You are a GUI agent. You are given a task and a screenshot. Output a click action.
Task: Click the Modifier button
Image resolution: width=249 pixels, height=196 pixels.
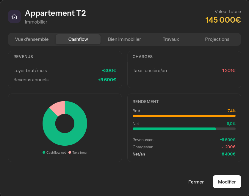[x=227, y=182]
